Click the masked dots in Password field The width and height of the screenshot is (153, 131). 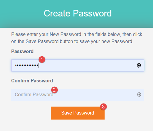click(x=26, y=65)
